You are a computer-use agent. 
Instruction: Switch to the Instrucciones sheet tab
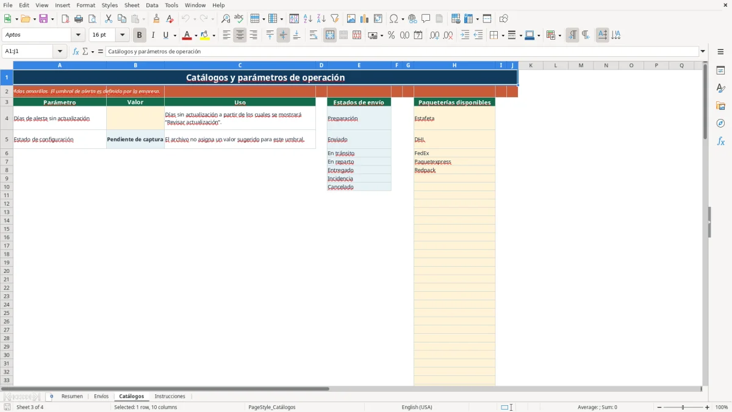pos(170,397)
